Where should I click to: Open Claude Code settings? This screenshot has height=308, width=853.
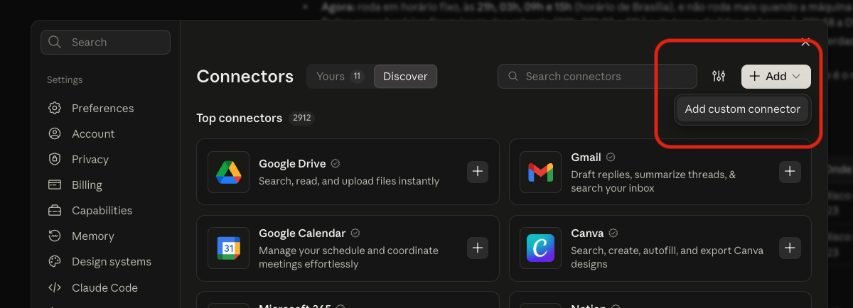click(x=104, y=288)
